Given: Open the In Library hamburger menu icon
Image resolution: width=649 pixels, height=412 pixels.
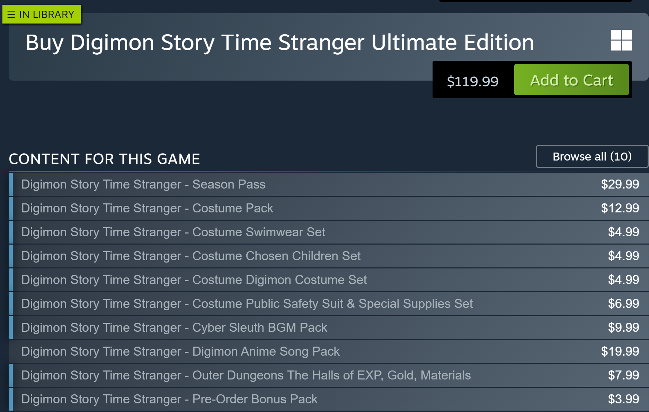Looking at the screenshot, I should [11, 15].
